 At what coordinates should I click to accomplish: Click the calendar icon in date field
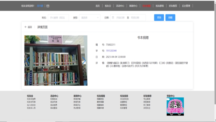(113, 18)
